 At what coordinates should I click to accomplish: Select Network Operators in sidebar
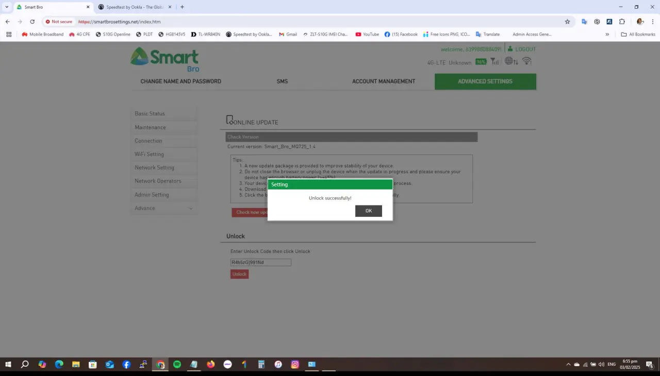[x=164, y=181]
